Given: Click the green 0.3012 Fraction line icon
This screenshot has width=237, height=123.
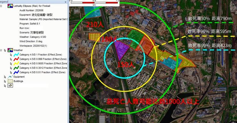Looking at the screenshot, I should pos(16,68).
